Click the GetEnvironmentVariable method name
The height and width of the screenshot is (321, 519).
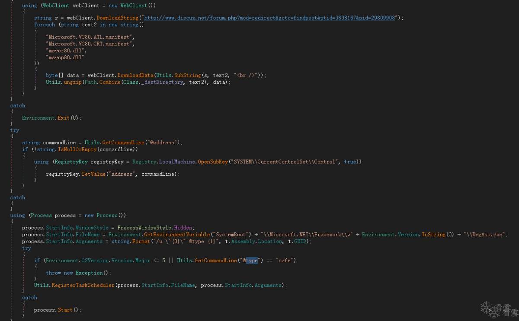tap(177, 235)
